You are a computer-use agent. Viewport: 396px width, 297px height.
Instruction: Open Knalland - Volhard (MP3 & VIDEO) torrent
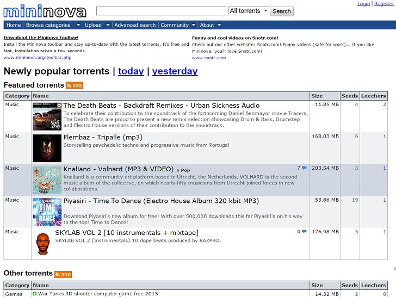tap(119, 169)
